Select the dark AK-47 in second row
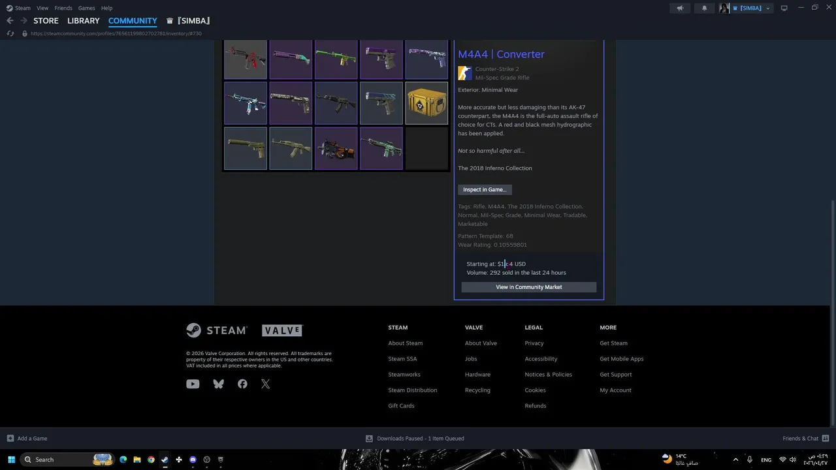836x470 pixels. (x=336, y=102)
